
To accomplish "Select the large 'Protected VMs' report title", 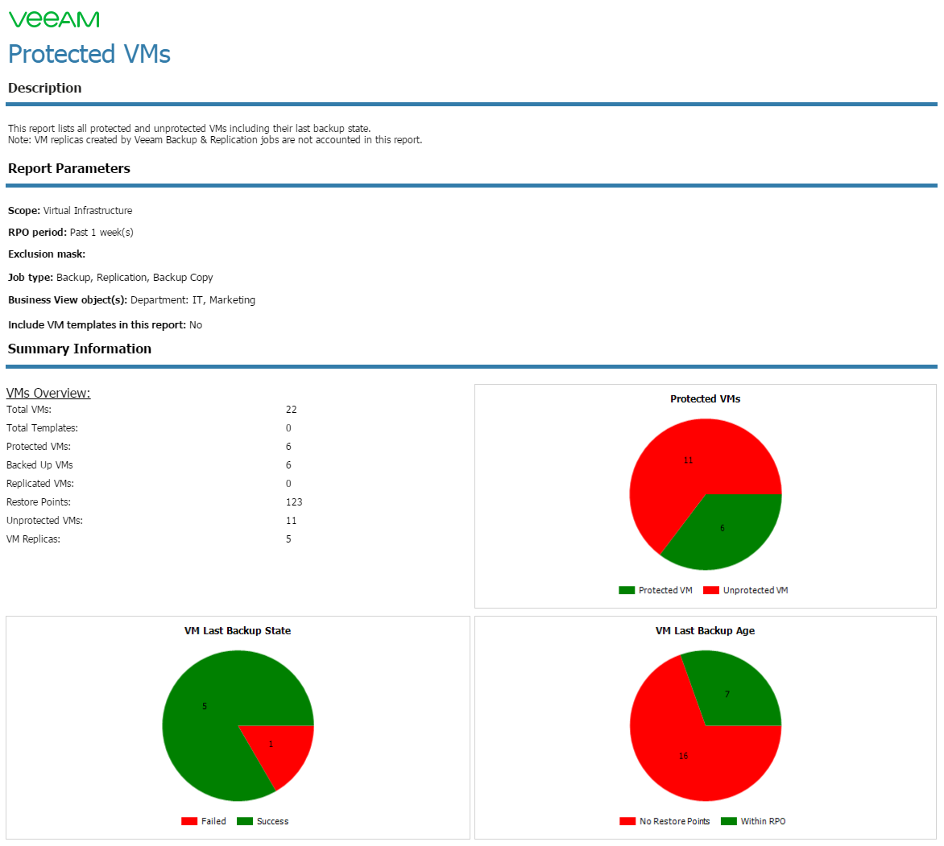I will click(89, 54).
